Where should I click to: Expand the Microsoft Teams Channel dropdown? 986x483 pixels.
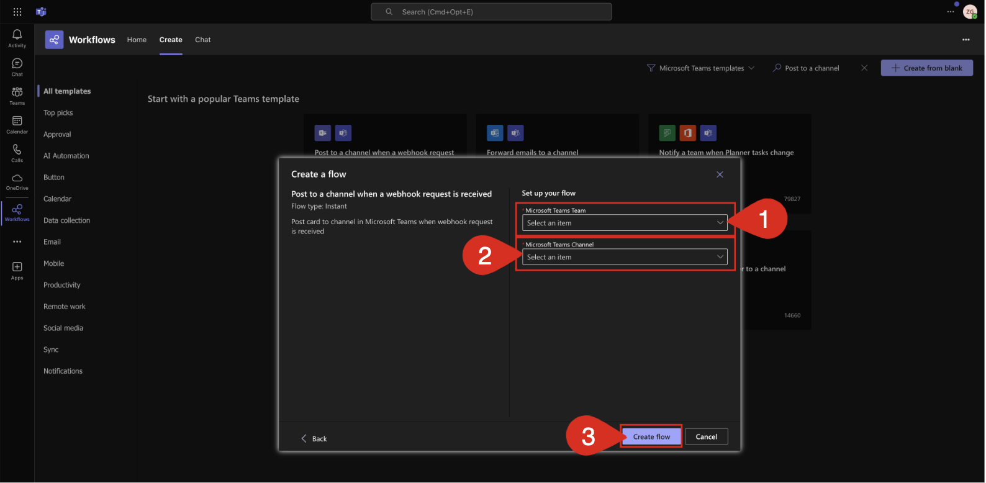point(624,257)
